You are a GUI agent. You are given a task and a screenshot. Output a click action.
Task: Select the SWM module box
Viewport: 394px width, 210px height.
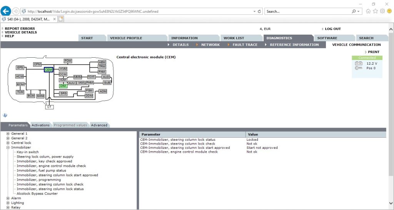point(40,96)
